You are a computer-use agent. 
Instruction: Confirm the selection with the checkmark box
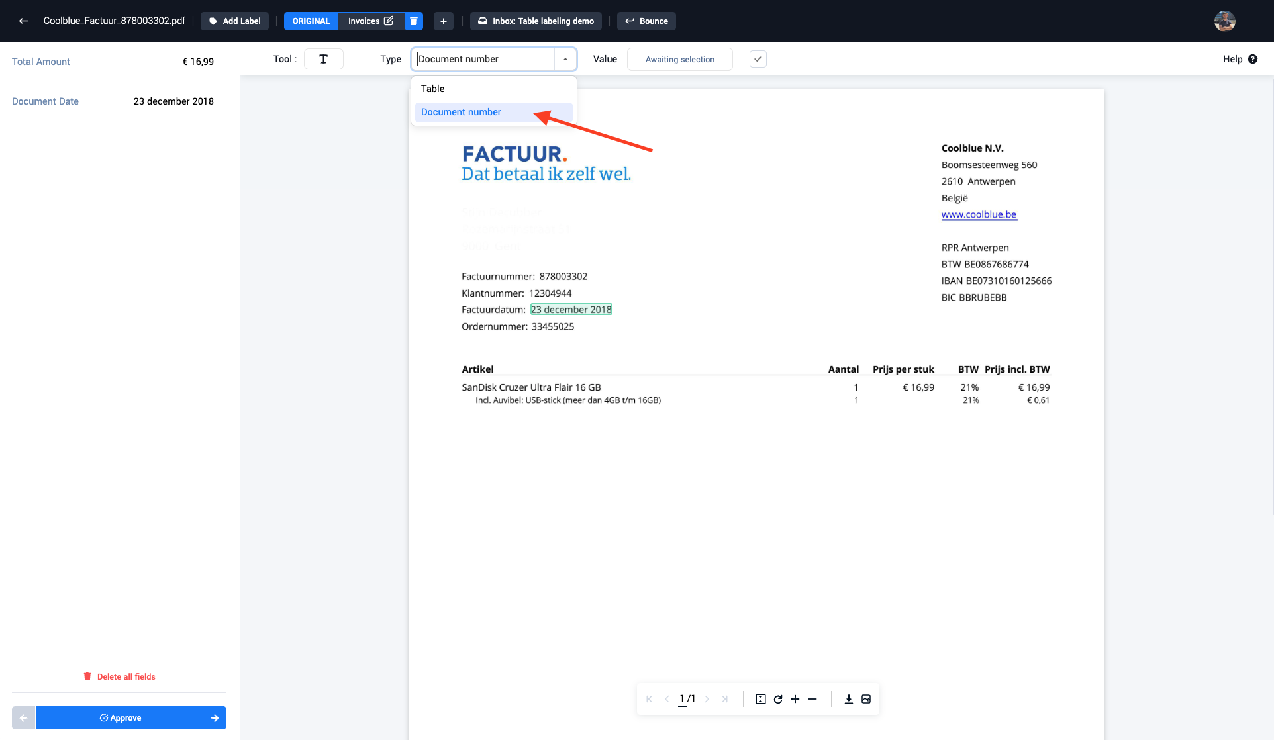coord(758,59)
